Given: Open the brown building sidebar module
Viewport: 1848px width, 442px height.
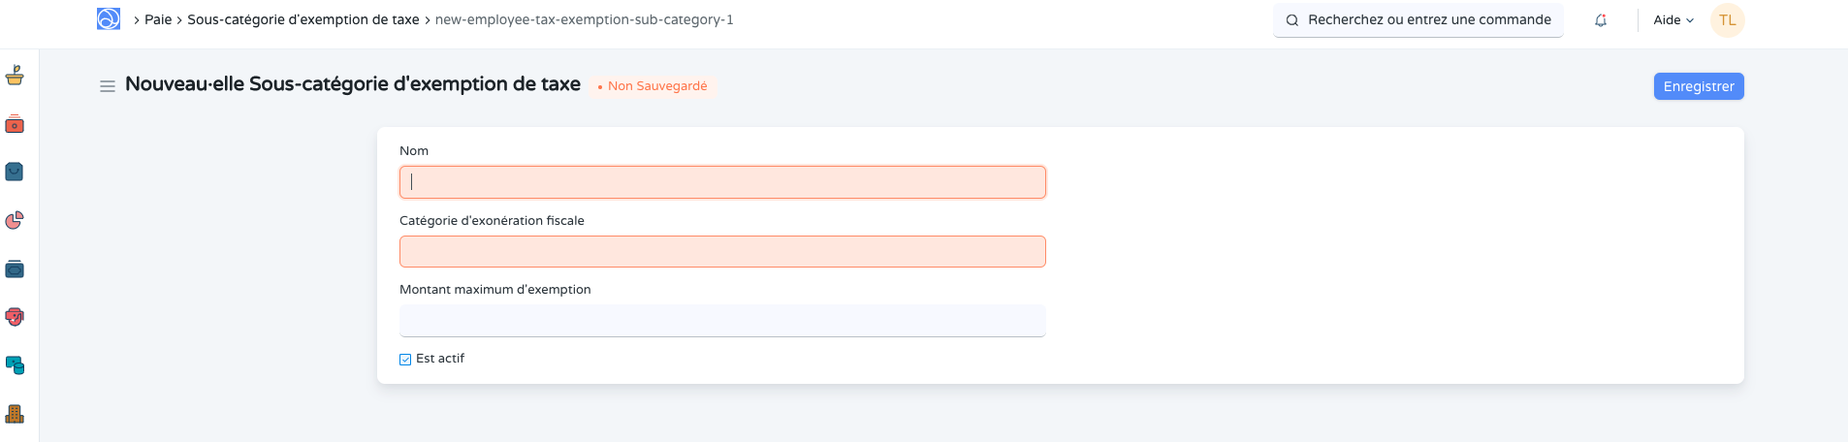Looking at the screenshot, I should click(x=15, y=414).
